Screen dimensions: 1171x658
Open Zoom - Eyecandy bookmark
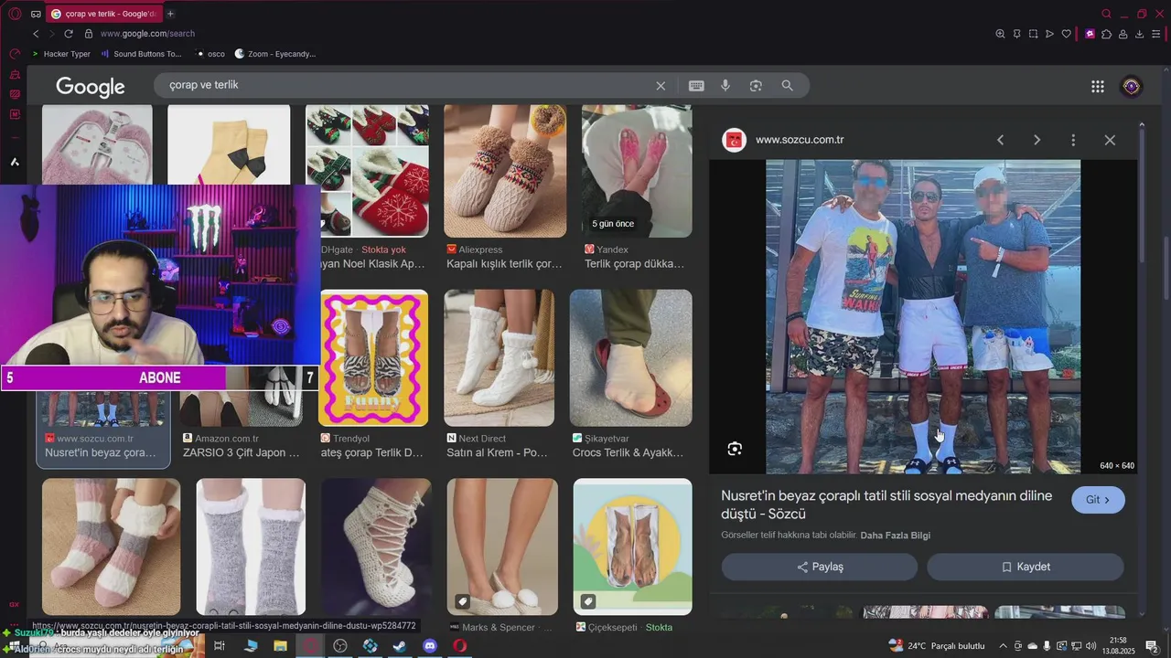coord(274,54)
